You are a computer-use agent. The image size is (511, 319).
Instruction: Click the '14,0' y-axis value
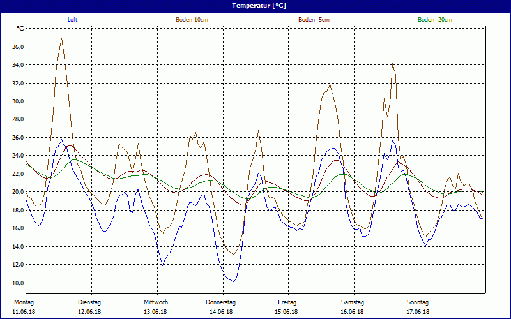[18, 246]
